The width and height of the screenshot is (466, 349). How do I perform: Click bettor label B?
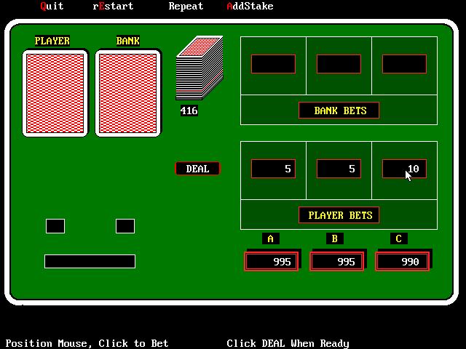[x=335, y=238]
